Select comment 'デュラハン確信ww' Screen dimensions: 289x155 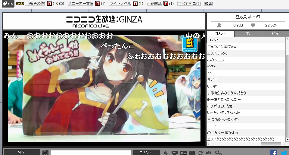click(246, 47)
